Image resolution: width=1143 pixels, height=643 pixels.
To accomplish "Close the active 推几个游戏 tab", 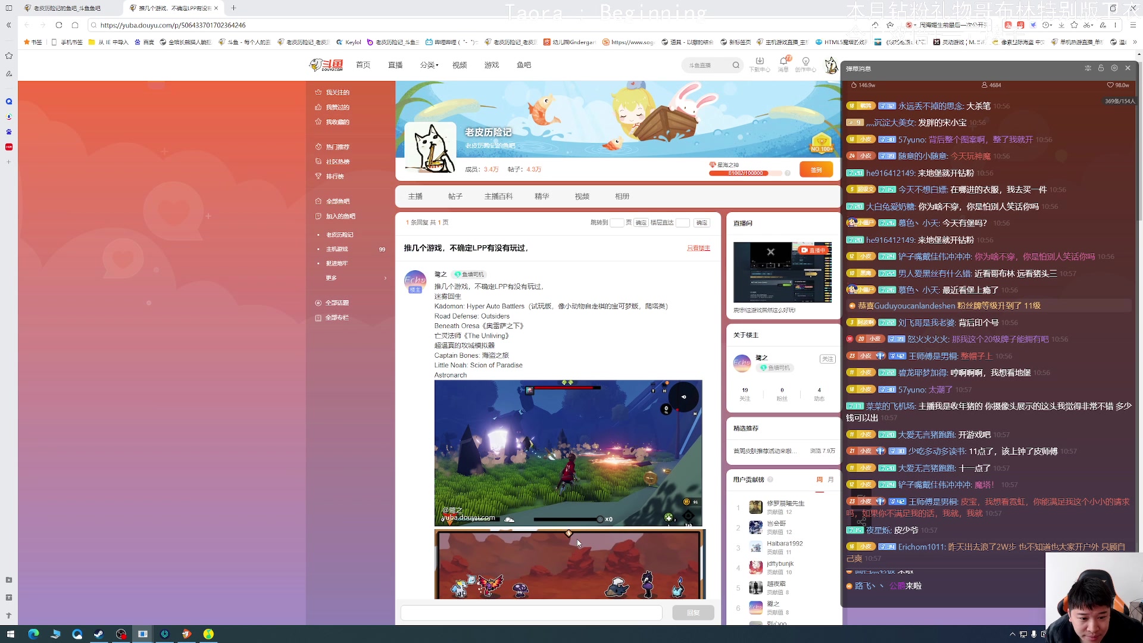I will [216, 8].
